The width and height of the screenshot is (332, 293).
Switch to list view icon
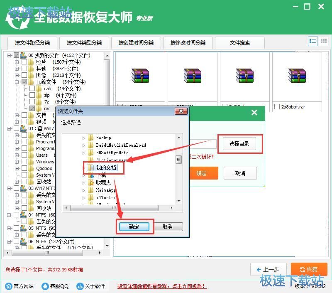pos(313,41)
